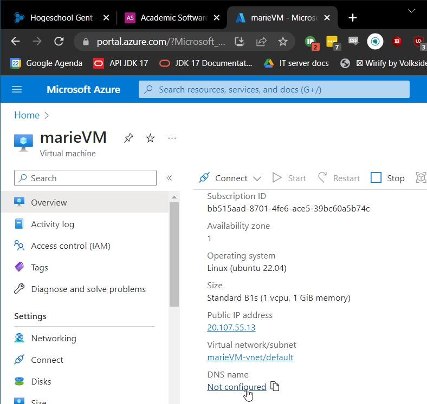Screen dimensions: 427x404
Task: Add marieVM to favorites with the star
Action: 150,138
